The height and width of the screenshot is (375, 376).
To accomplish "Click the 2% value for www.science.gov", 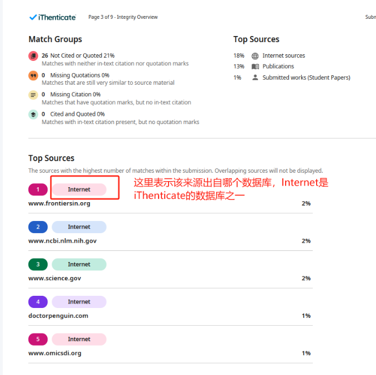I will pyautogui.click(x=306, y=278).
